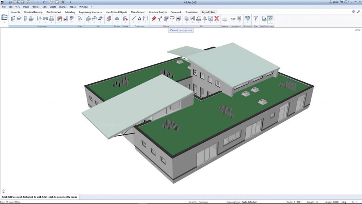This screenshot has width=362, height=204.
Task: Open the Filter funnel tool
Action: pos(256,18)
